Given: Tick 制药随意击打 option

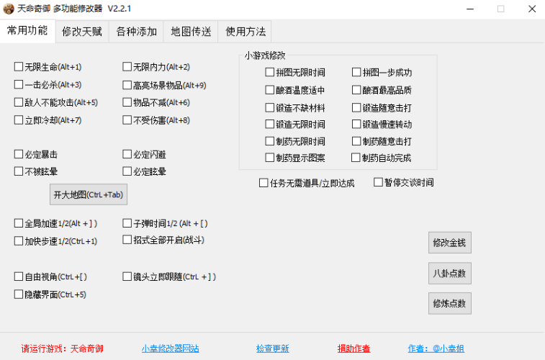Looking at the screenshot, I should tap(356, 141).
